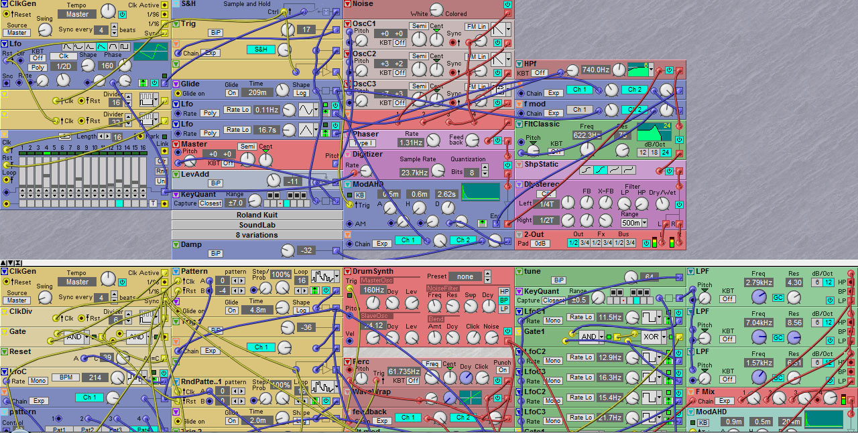Collapse the Noise module triangle
Viewport: 858px width, 433px height.
tap(347, 4)
